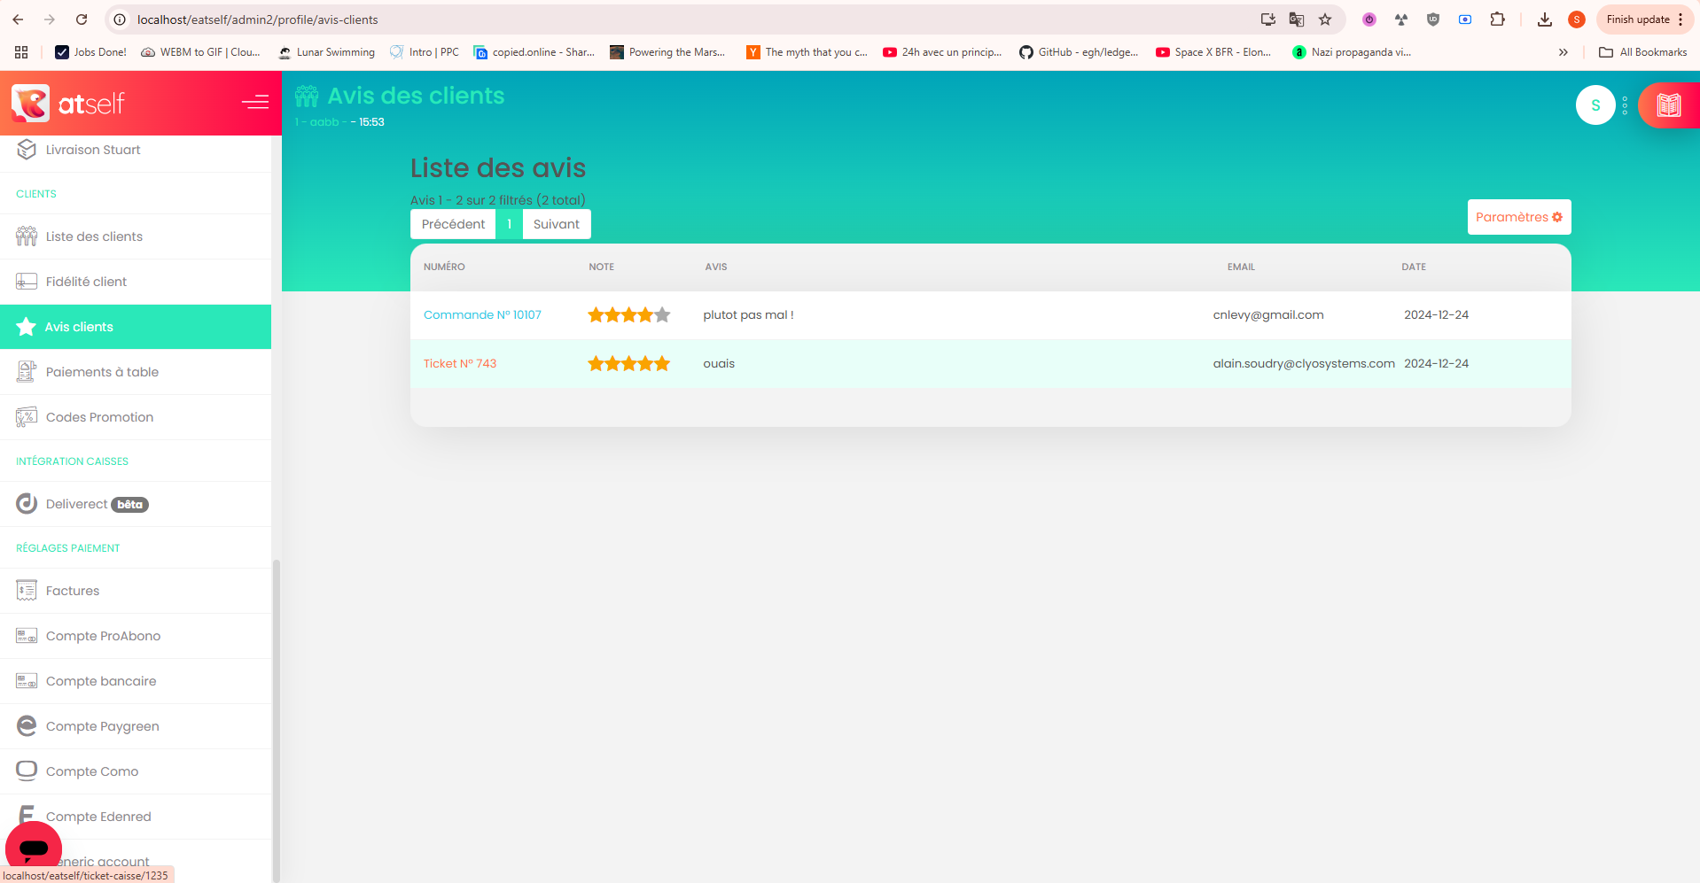
Task: Show more bookmarks chevron
Action: (1563, 52)
